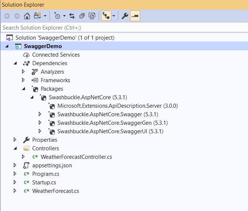
Task: Click the Swashbuckle.AspNetCore (5.3.1) package icon
Action: pos(43,97)
